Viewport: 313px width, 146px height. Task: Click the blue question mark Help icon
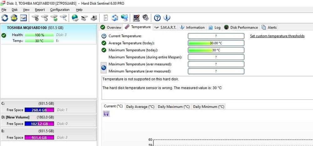tap(157, 18)
